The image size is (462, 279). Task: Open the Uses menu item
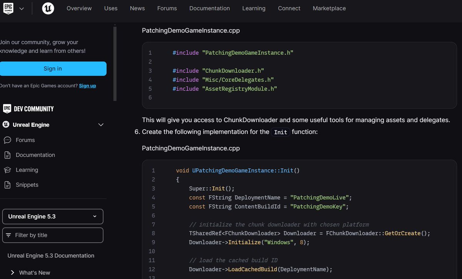pyautogui.click(x=111, y=8)
